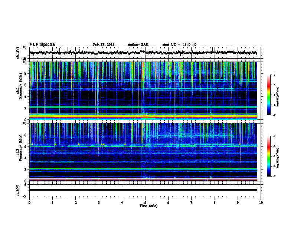Click time axis tick label "3"
Image resolution: width=294 pixels, height=227 pixels.
(x=99, y=203)
